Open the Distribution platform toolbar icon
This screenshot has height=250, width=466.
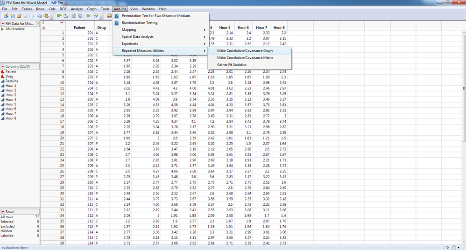[x=59, y=16]
